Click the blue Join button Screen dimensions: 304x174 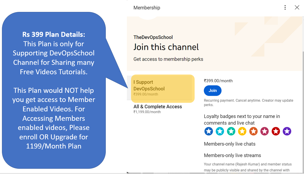(212, 91)
